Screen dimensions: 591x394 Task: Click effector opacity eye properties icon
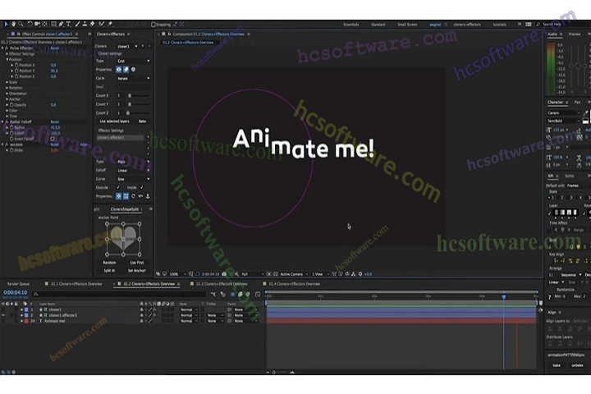tap(140, 196)
